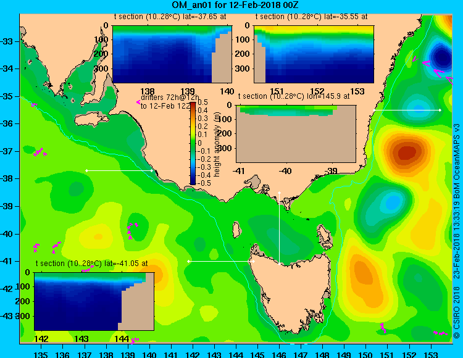Image resolution: width=463 pixels, height=358 pixels.
Task: Select the "t section (10..28°C) lat=-35.55 at" caption
Action: (311, 17)
